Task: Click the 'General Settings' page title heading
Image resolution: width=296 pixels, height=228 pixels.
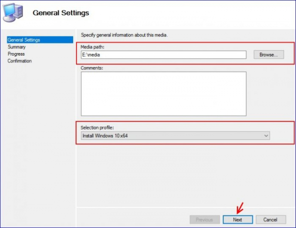Action: point(61,13)
